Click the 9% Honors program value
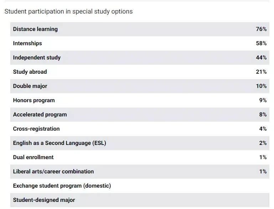The width and height of the screenshot is (274, 209). coord(263,100)
